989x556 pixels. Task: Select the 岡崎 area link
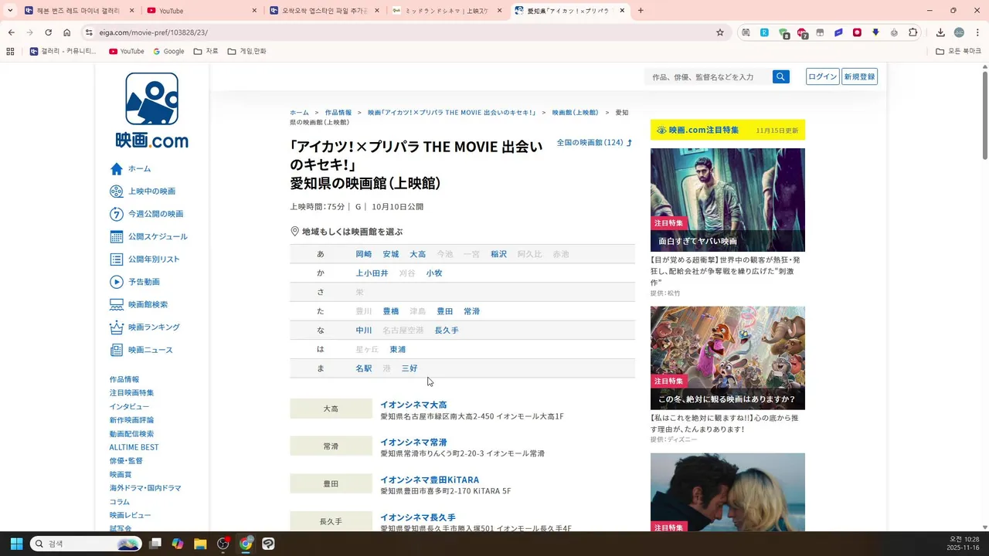coord(363,254)
